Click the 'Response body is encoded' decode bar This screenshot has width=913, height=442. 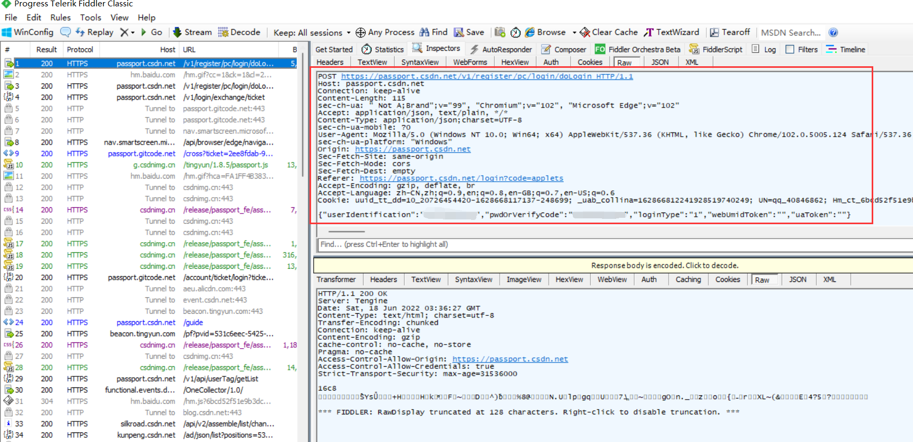click(613, 265)
